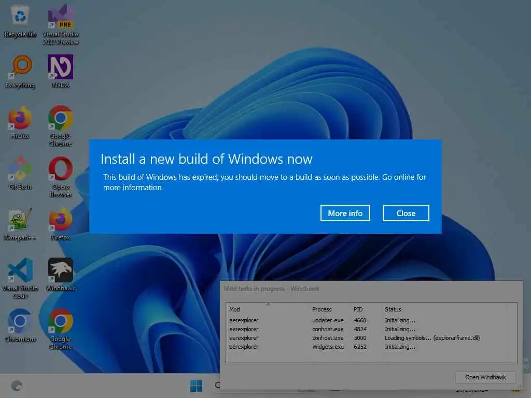The height and width of the screenshot is (398, 531).
Task: Open Google Chrome icon below NVDA
Action: [x=61, y=126]
